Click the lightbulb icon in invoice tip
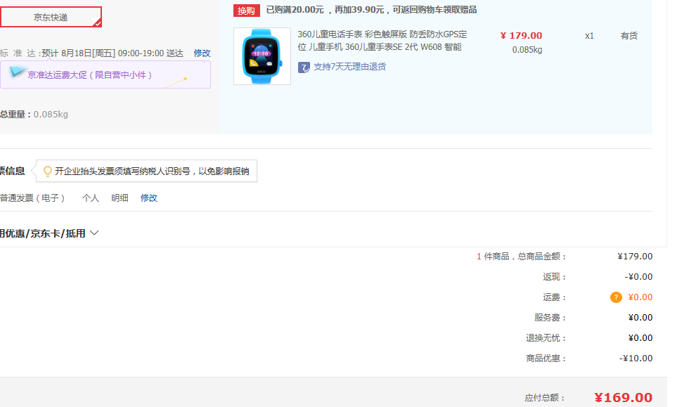This screenshot has width=689, height=407. [46, 170]
